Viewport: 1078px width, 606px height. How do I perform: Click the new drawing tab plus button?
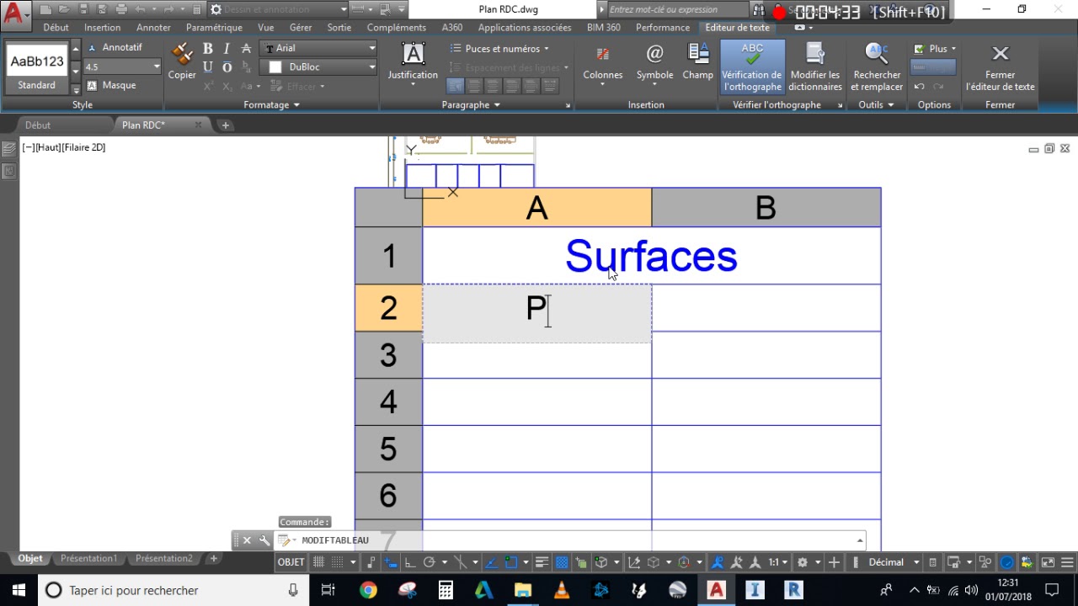click(225, 125)
